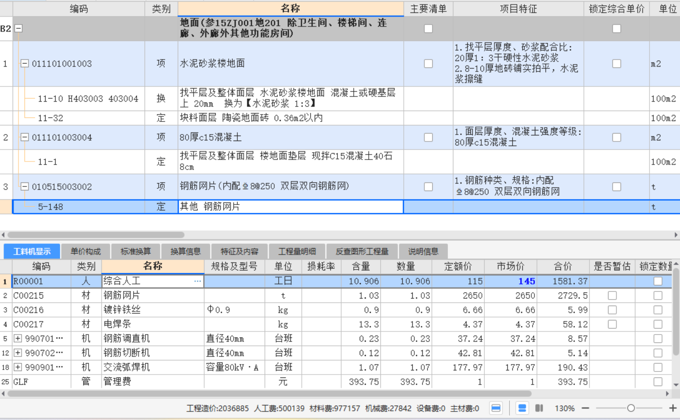680x420 pixels.
Task: Click the left arrow of upper horizontal scrollbar
Action: pyautogui.click(x=3, y=234)
